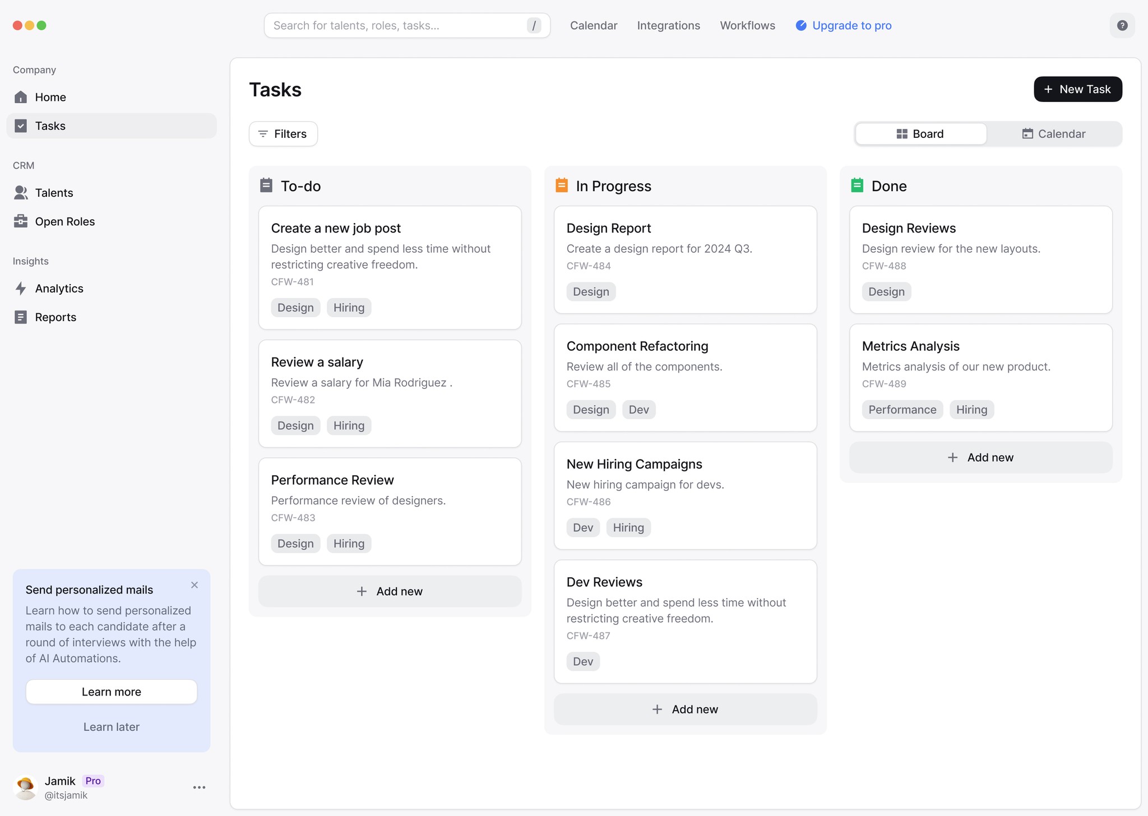Image resolution: width=1148 pixels, height=816 pixels.
Task: Click the help question mark icon
Action: (1122, 25)
